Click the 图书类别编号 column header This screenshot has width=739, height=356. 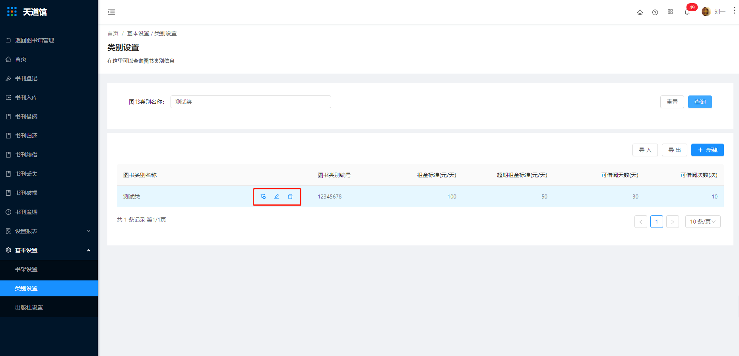334,175
